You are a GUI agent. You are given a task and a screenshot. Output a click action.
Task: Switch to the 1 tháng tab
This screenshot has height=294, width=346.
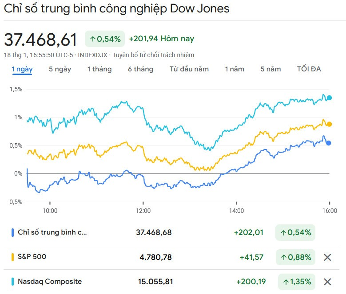[x=99, y=69]
